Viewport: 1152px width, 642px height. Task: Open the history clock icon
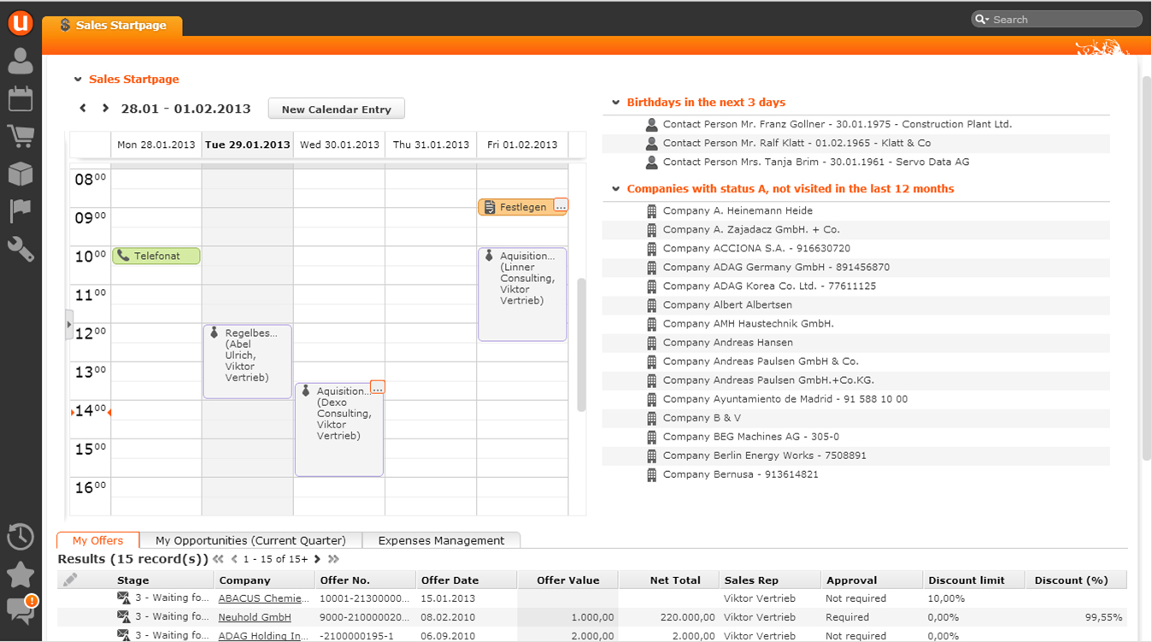tap(21, 537)
